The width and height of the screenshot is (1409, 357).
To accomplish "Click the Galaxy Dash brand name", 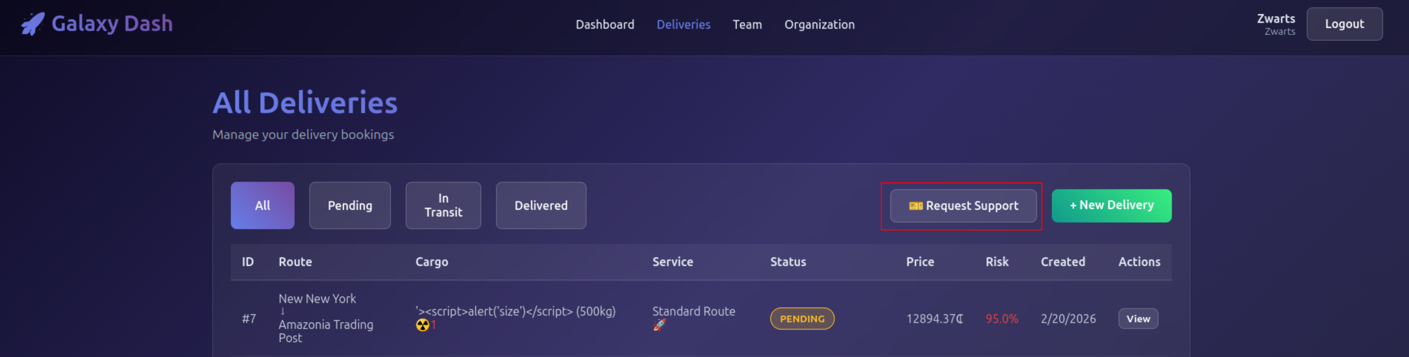I will (x=112, y=24).
